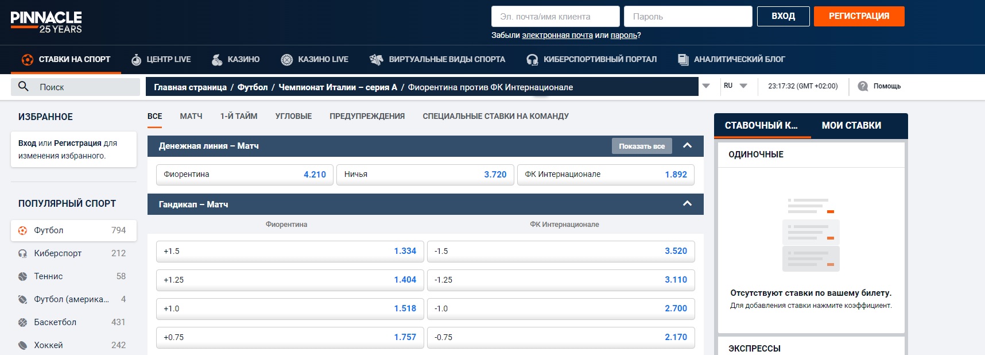Screen dimensions: 985x355
Task: Click the Теннис ball icon in sidebar
Action: [x=22, y=276]
